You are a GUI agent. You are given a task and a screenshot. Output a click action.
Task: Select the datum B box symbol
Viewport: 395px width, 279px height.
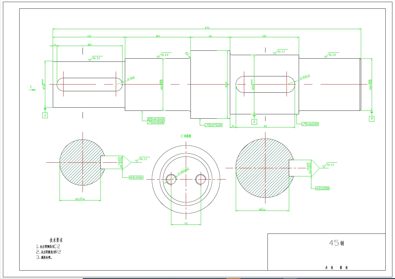pyautogui.click(x=254, y=122)
